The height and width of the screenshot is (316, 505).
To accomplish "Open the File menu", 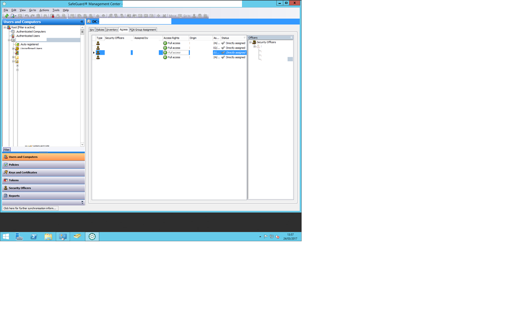I will [6, 10].
